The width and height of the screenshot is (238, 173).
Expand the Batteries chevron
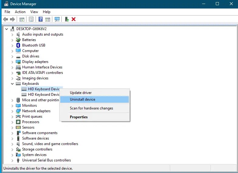point(12,40)
